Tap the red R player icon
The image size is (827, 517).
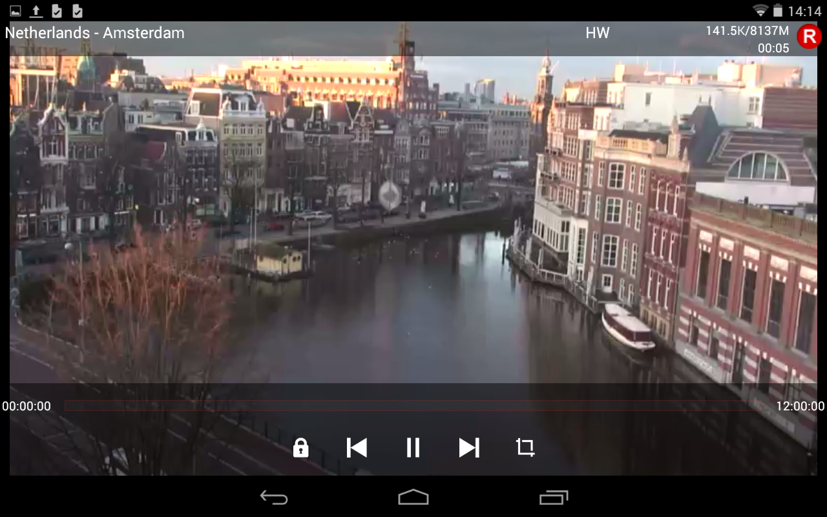click(810, 37)
